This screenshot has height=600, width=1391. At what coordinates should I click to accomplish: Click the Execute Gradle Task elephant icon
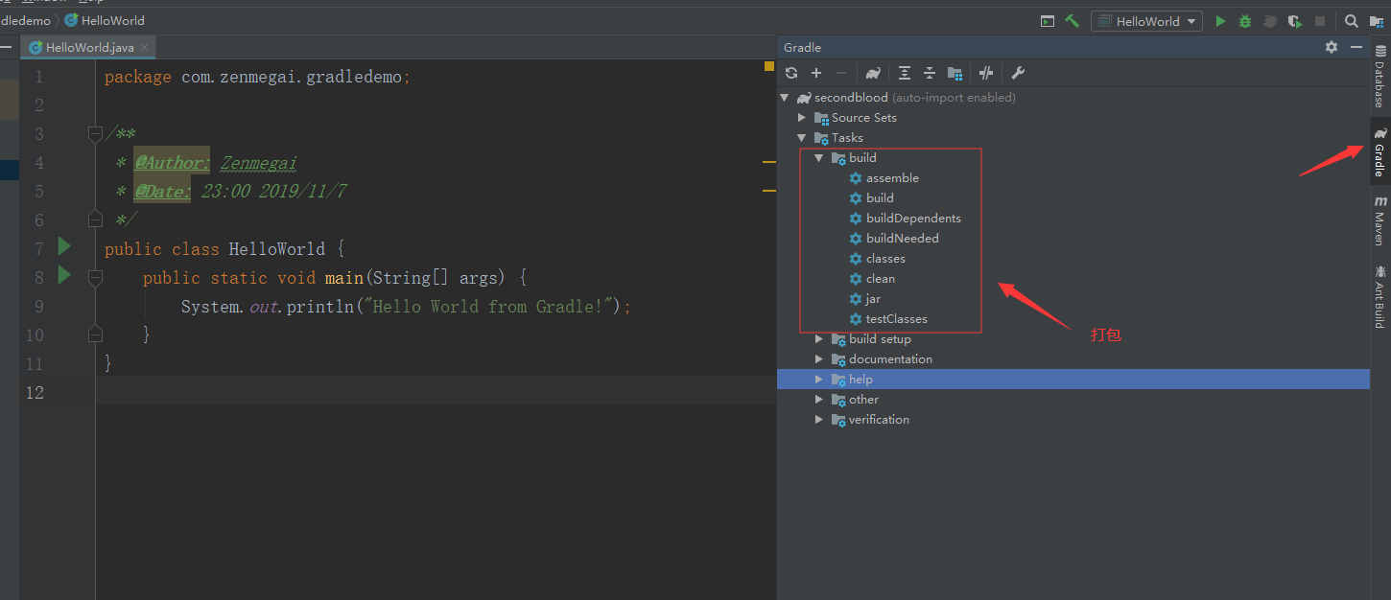[873, 73]
